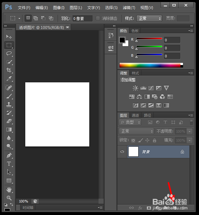Open the 样式 style dropdown
The height and width of the screenshot is (215, 199).
coord(149,18)
